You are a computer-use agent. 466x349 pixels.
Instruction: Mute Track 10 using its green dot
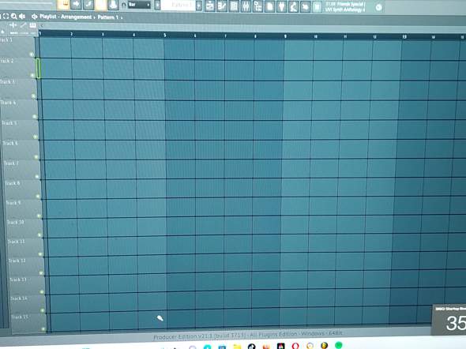point(39,235)
